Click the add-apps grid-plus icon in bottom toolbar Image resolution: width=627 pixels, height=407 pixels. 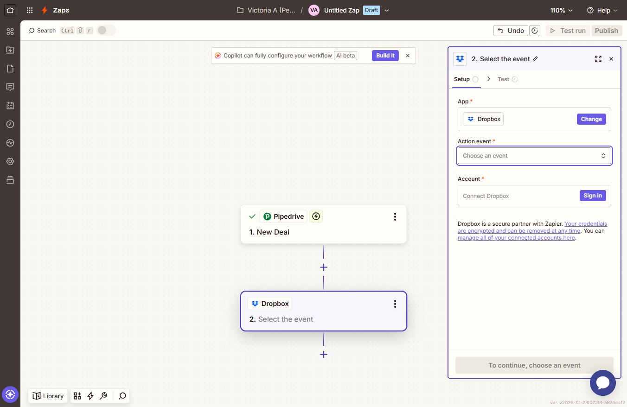[77, 396]
